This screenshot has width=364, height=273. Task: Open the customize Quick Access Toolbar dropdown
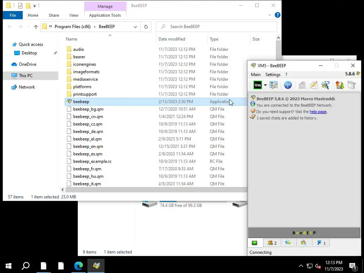click(34, 6)
